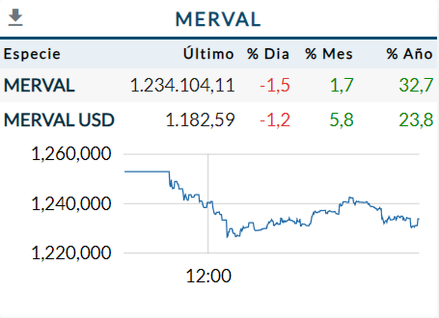
Task: Click MERVAL last price 1.234.104,11
Action: [183, 86]
